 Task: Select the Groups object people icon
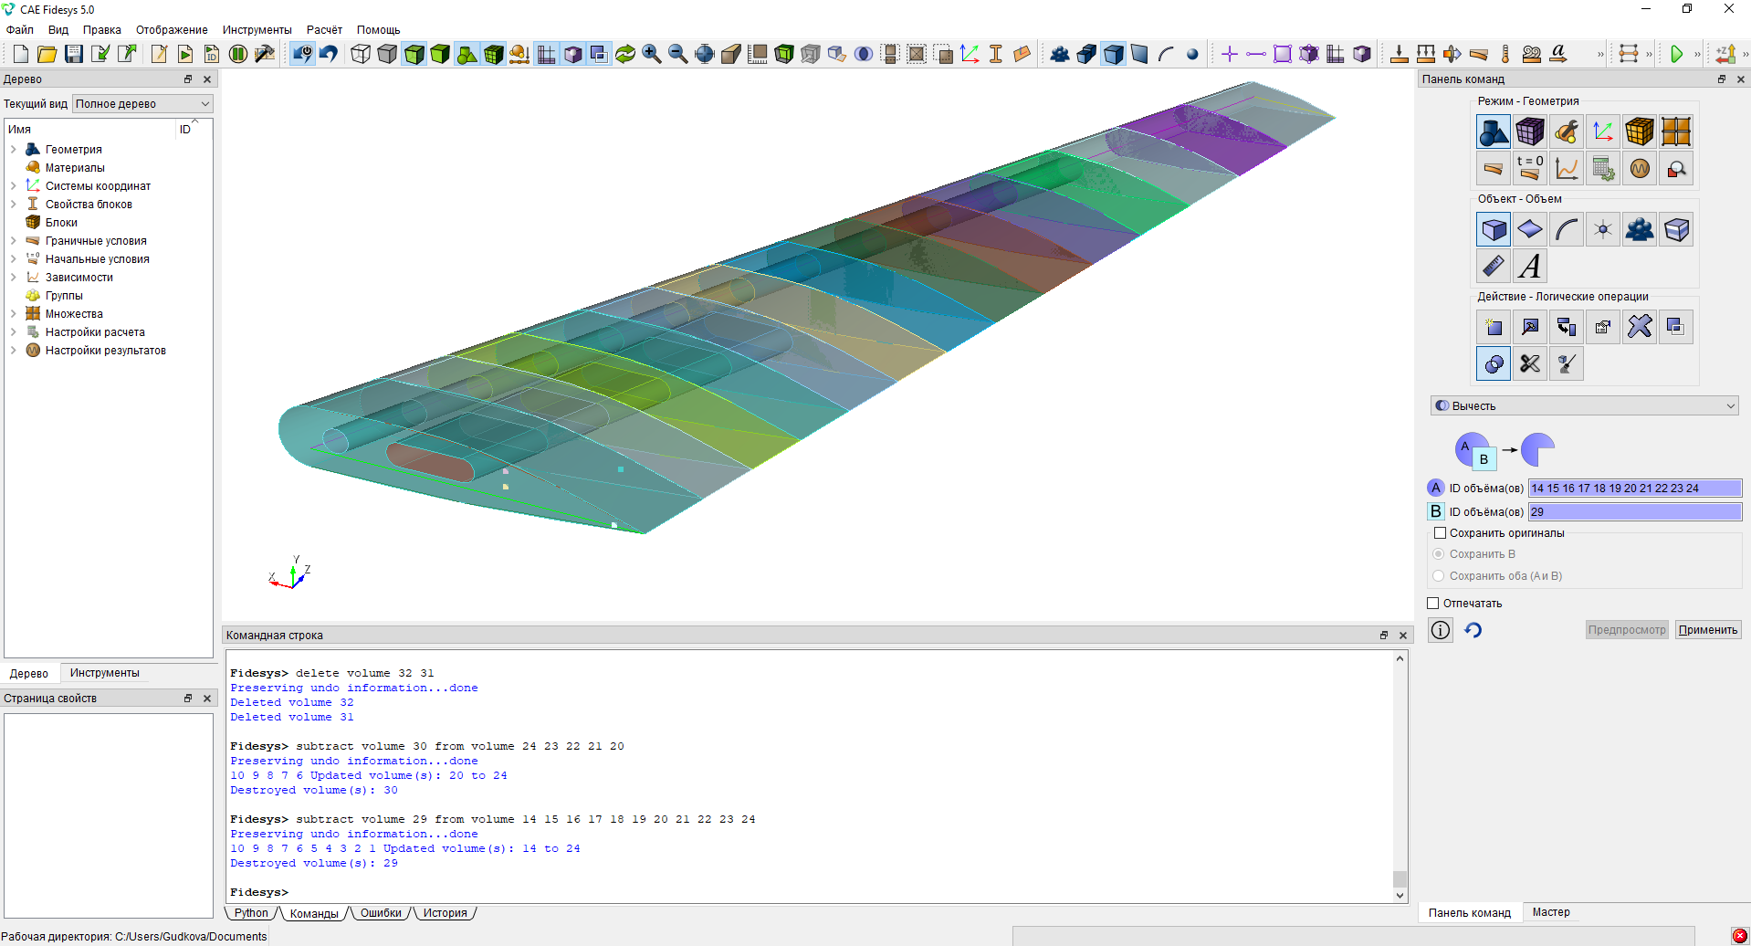click(x=1640, y=229)
